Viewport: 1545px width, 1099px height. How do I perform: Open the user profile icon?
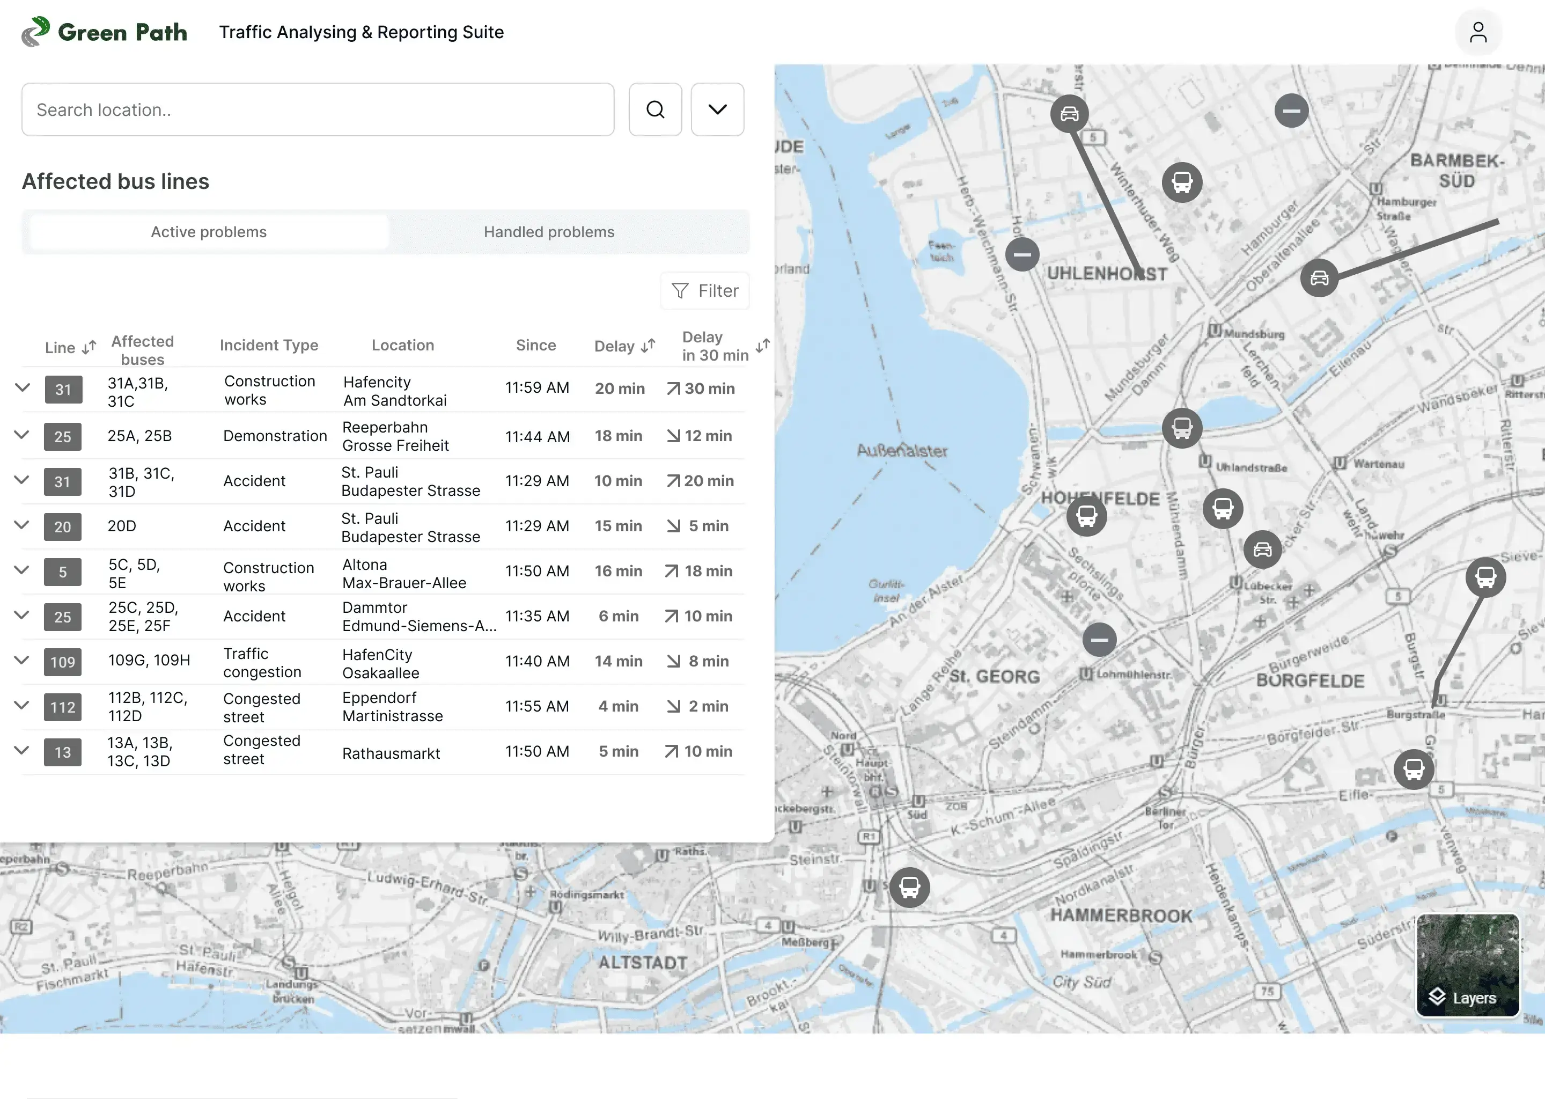pyautogui.click(x=1478, y=32)
